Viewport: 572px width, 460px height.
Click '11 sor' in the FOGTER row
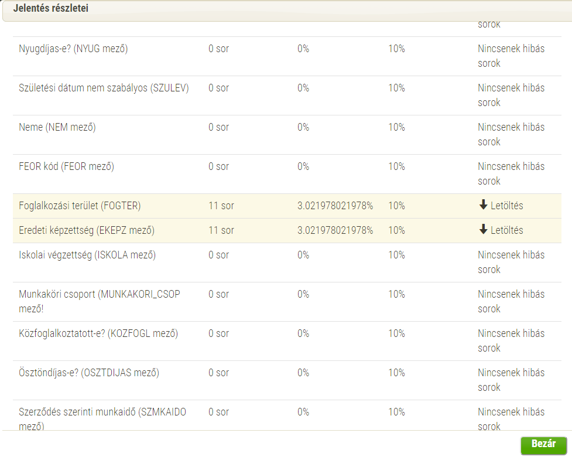221,206
